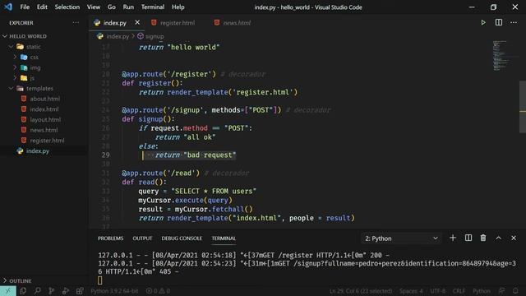Select the TERMINAL panel tab
This screenshot has width=526, height=296.
[224, 238]
